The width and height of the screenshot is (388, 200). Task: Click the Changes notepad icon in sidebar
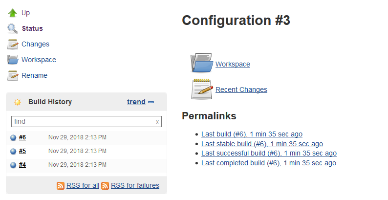click(13, 44)
